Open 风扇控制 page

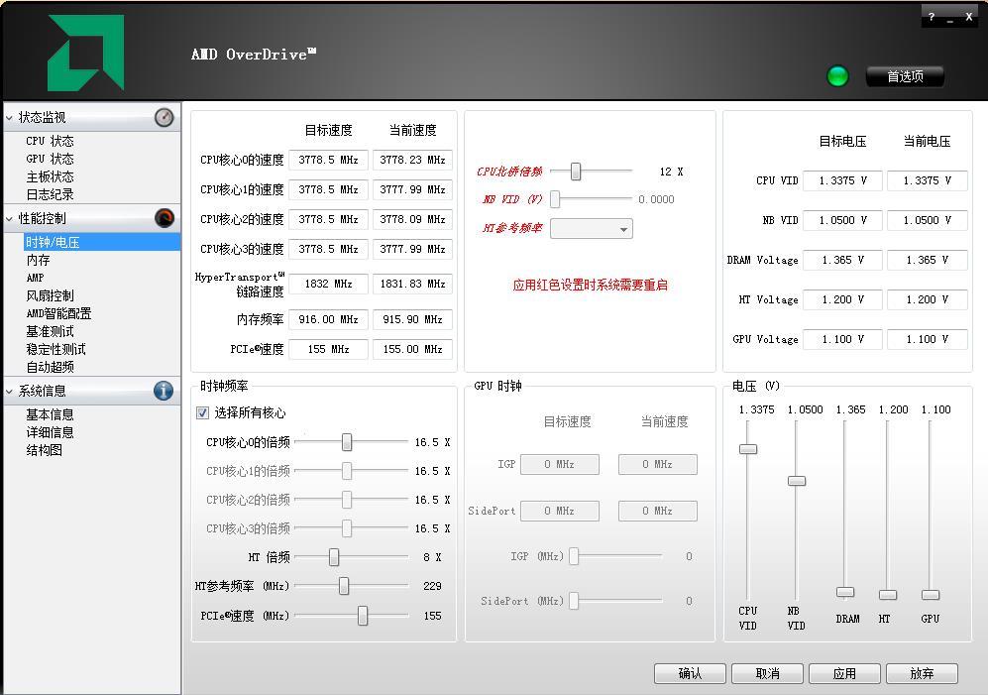coord(50,295)
